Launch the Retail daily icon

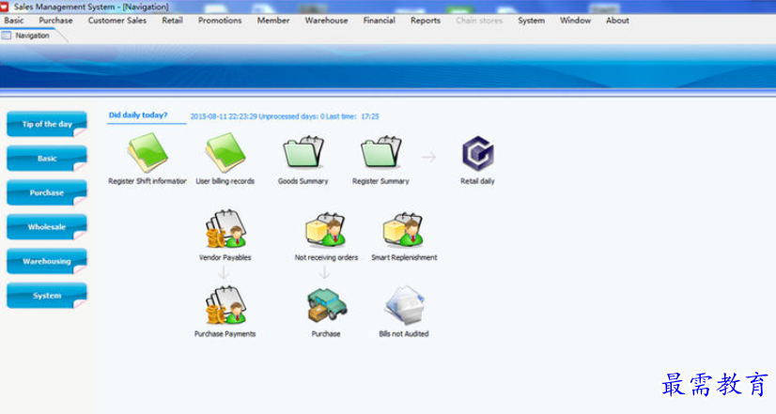click(477, 153)
